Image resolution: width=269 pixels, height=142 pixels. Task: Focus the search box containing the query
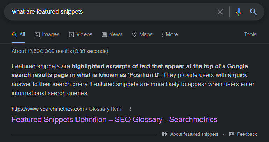[x=105, y=12]
